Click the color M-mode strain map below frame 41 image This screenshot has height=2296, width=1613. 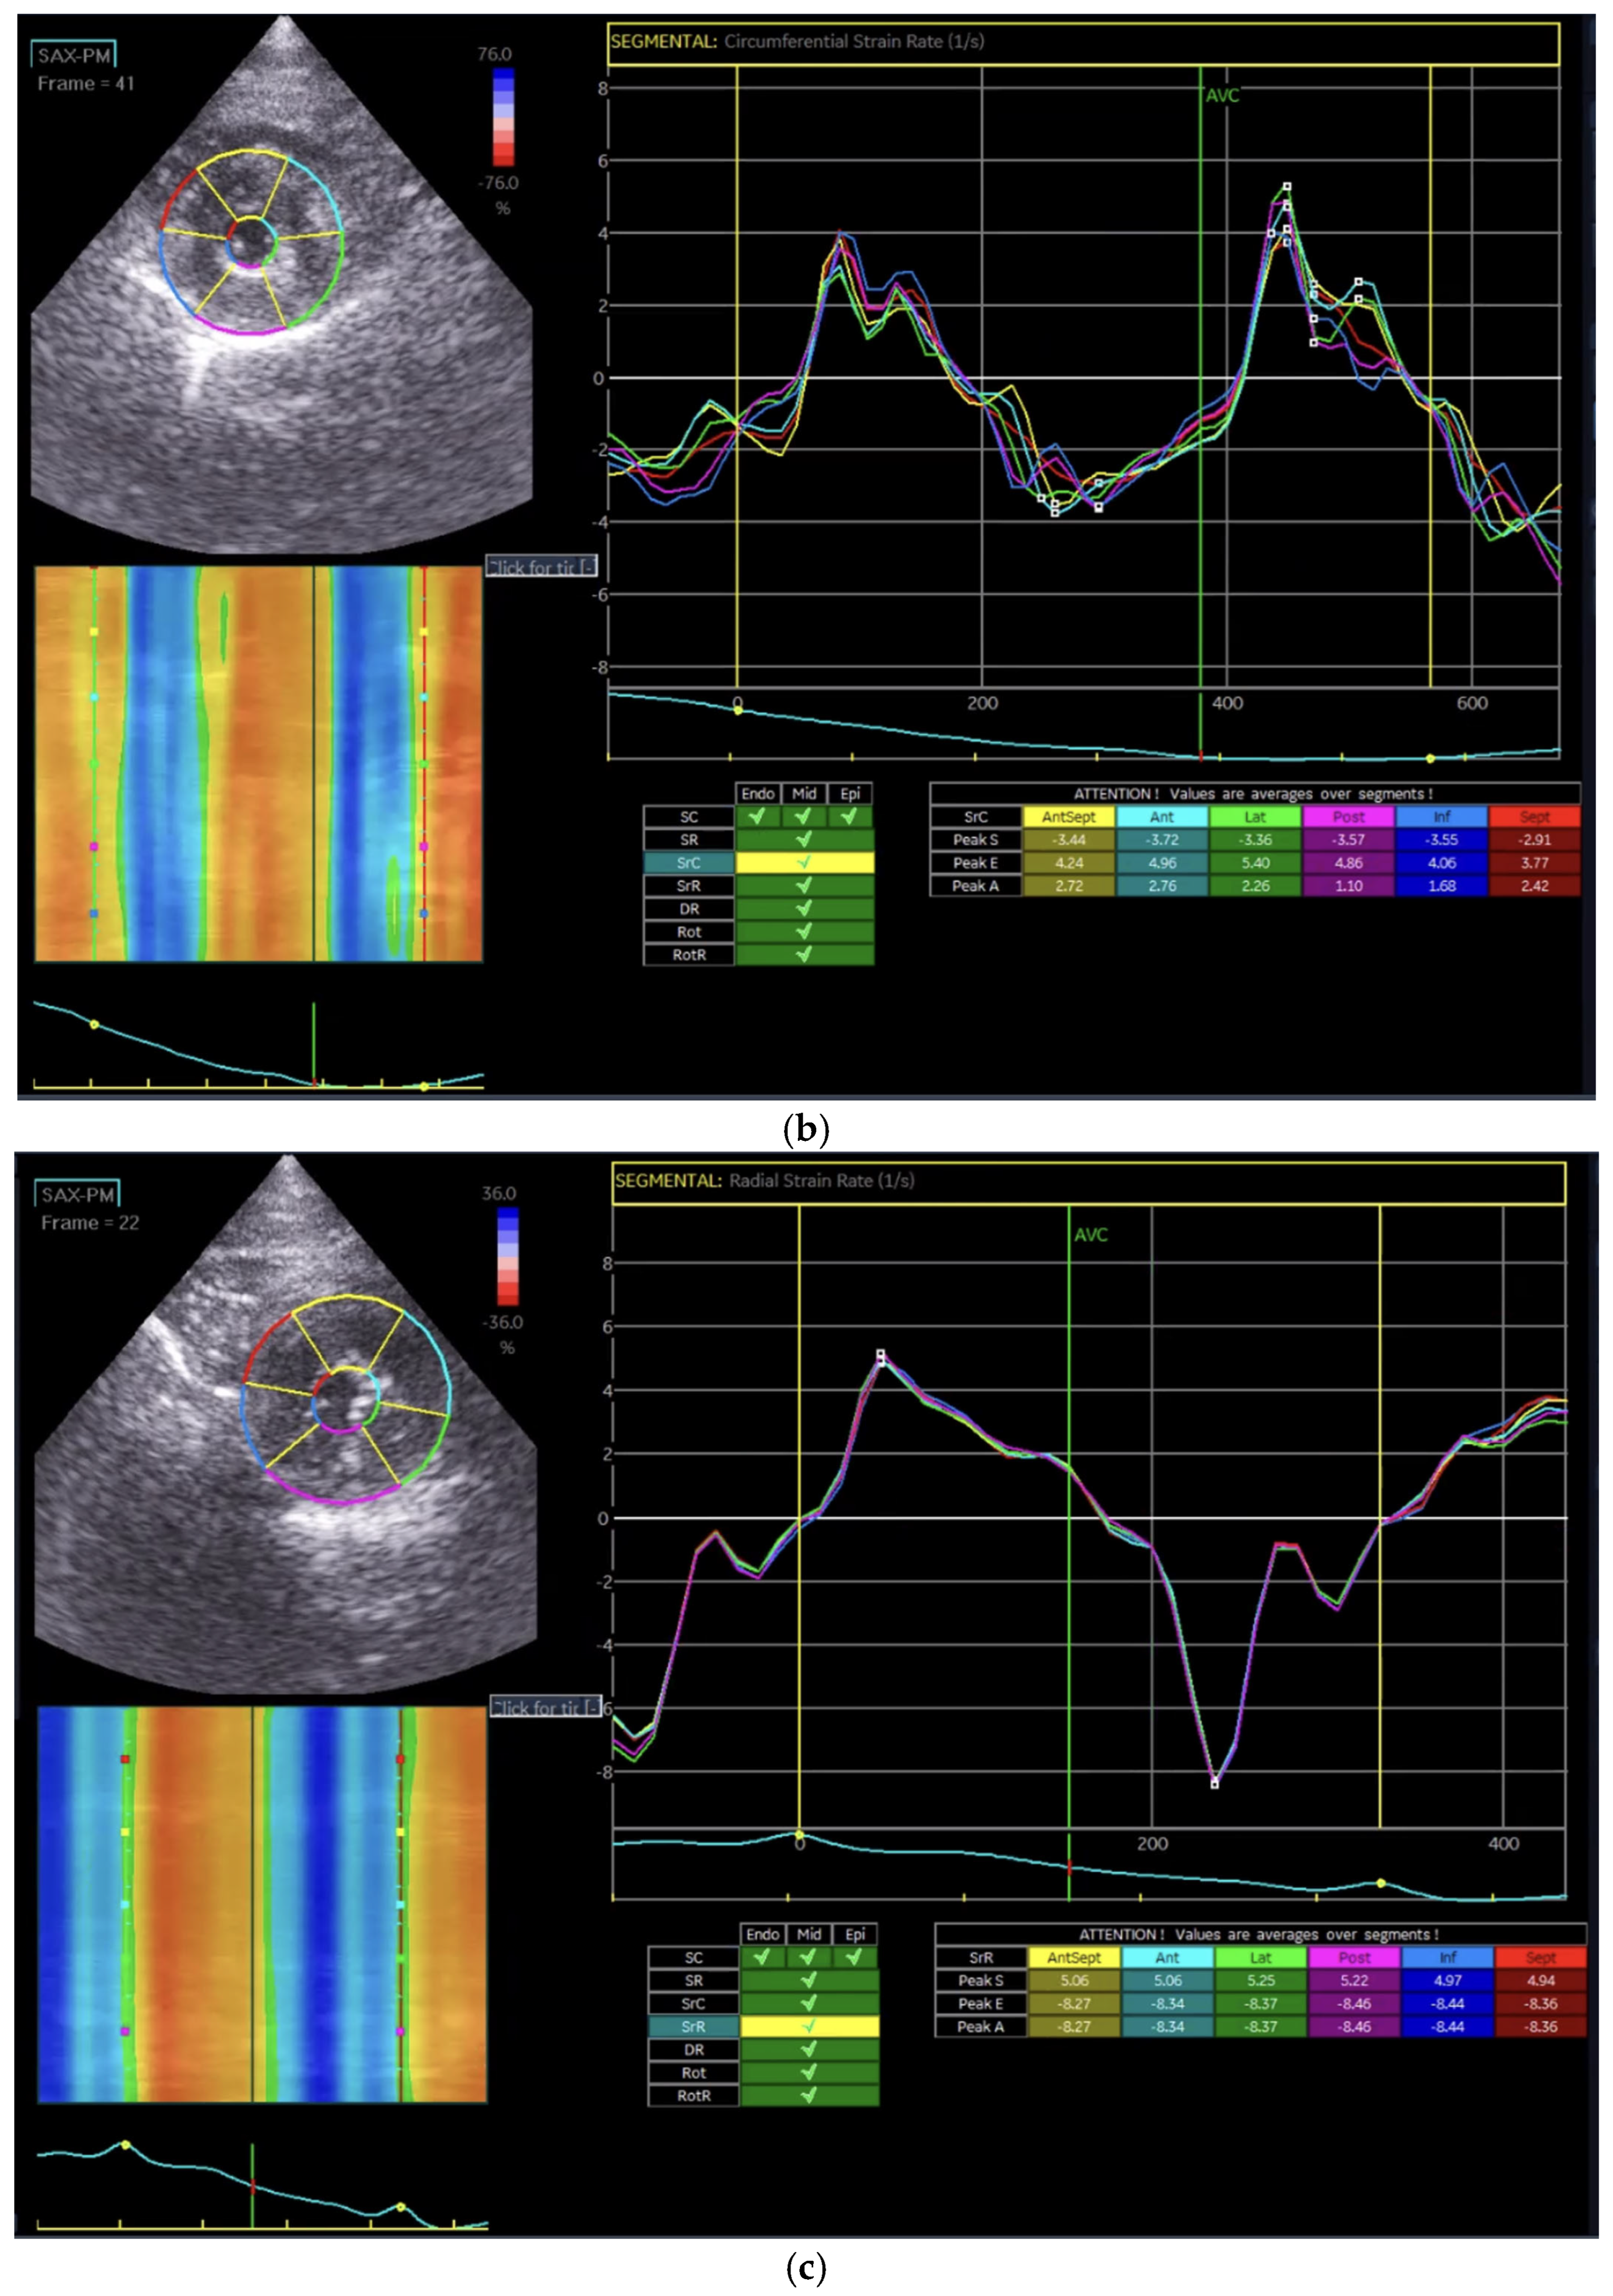[258, 764]
